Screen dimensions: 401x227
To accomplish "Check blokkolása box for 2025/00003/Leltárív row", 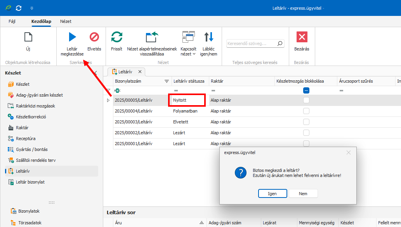I will point(306,122).
